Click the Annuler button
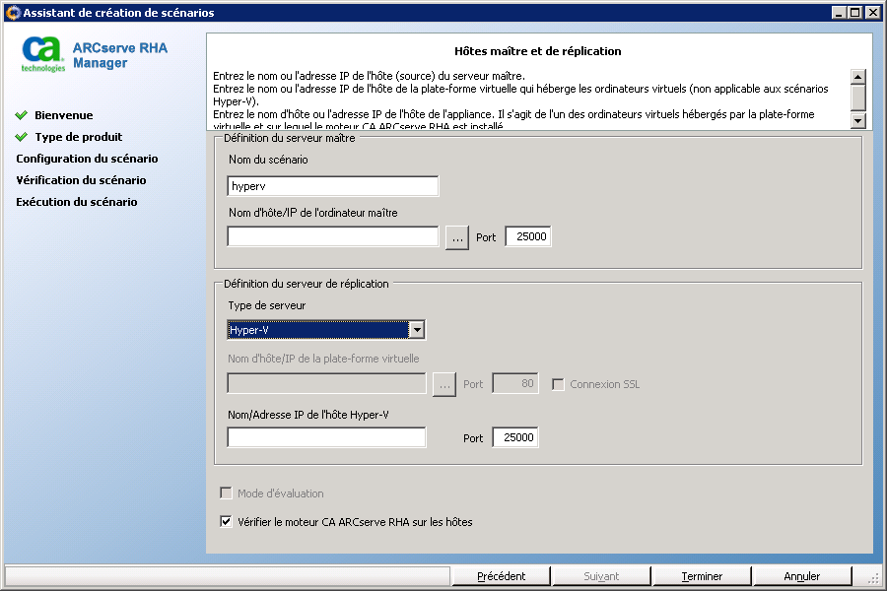 point(801,576)
